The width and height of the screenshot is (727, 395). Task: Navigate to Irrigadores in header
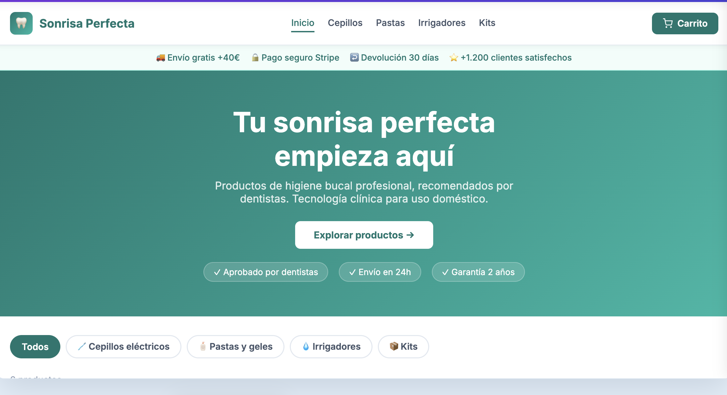coord(442,23)
